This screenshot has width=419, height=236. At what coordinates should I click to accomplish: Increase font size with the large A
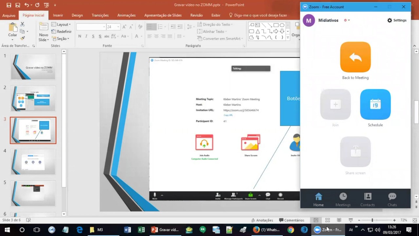[x=125, y=27]
